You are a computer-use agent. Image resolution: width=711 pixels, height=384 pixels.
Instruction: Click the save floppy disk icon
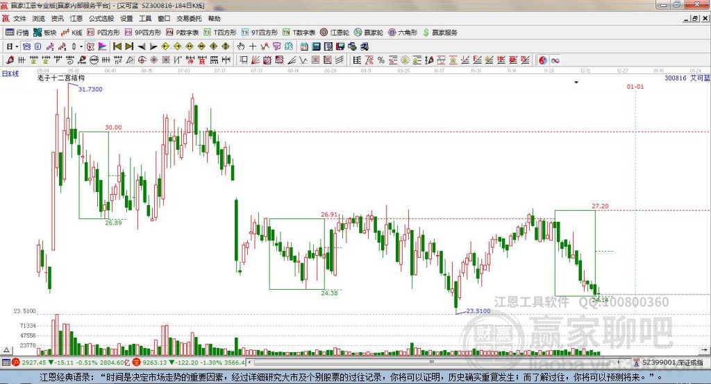[340, 46]
